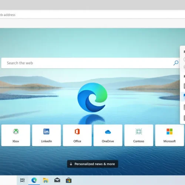Open Microsoft Store from the taskbar

69,180
